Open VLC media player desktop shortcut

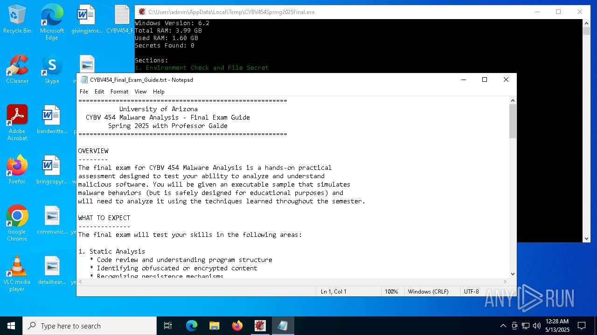pos(17,274)
